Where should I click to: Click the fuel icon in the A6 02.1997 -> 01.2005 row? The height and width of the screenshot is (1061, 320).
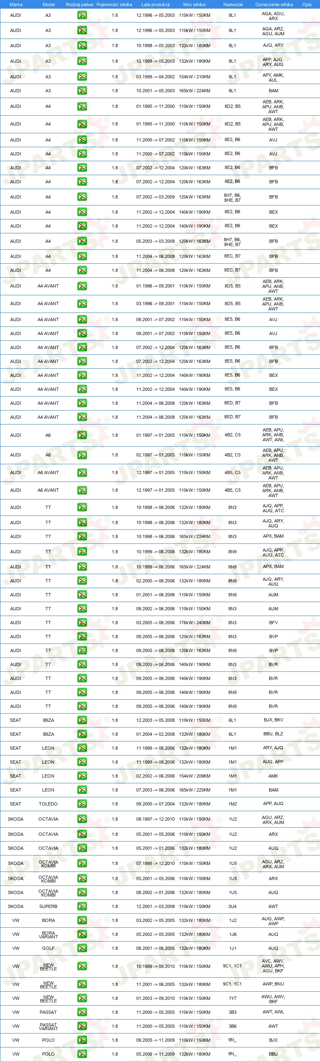(82, 455)
